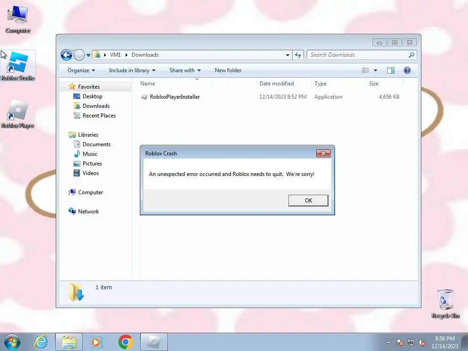Refresh the Downloads folder view

pos(298,55)
